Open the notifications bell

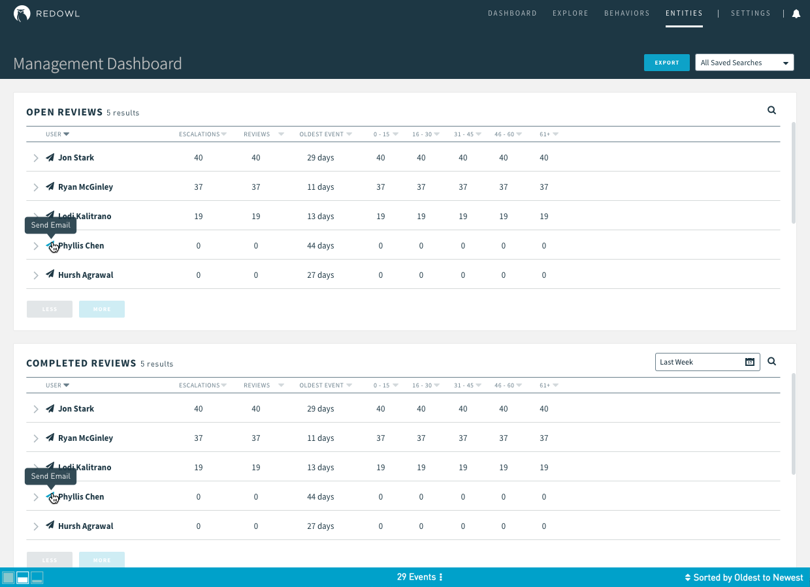click(x=796, y=13)
